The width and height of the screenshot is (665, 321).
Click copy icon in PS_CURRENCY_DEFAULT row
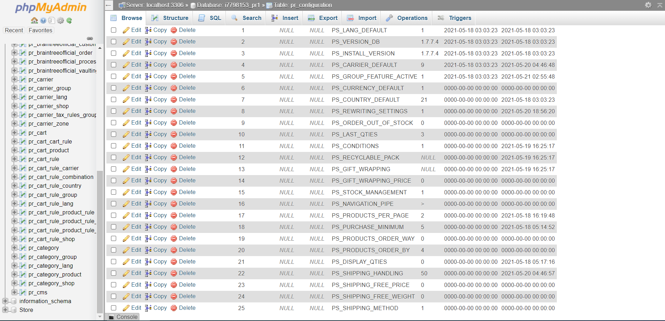click(x=148, y=88)
